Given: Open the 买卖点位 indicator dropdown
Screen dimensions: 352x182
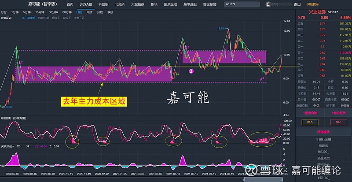Looking at the screenshot, I should tap(7, 146).
